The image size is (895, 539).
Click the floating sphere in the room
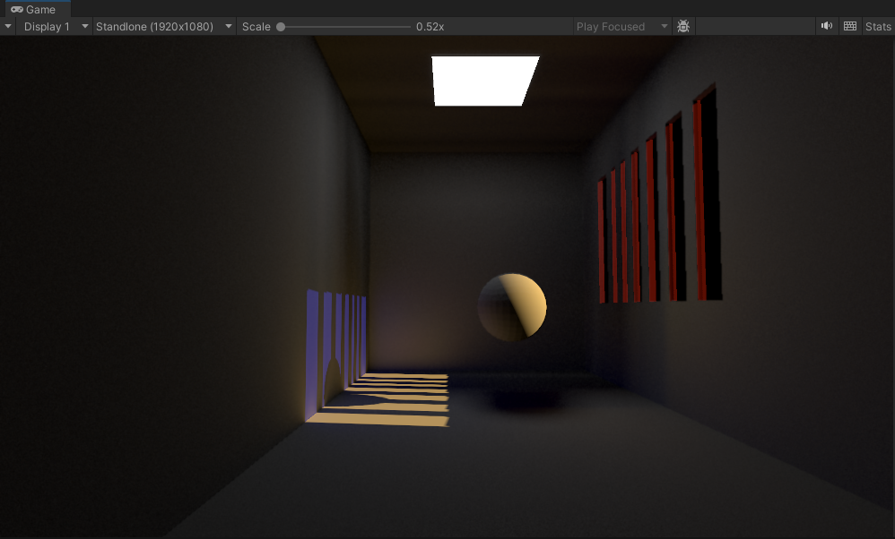click(x=512, y=307)
